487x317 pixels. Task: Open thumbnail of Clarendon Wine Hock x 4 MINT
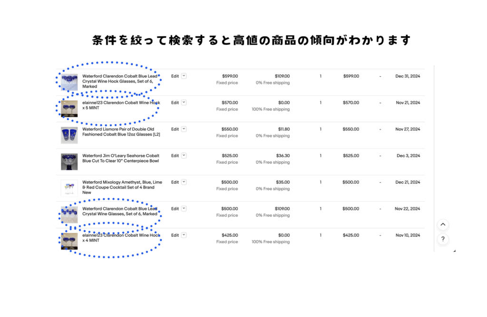point(69,241)
